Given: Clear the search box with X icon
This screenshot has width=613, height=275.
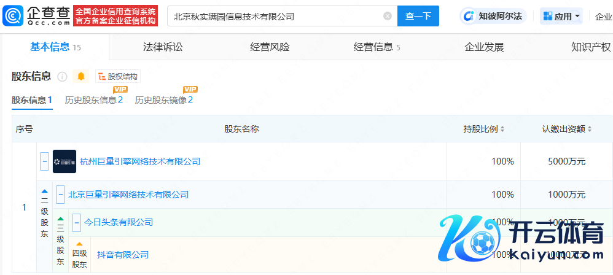Looking at the screenshot, I should coord(387,17).
